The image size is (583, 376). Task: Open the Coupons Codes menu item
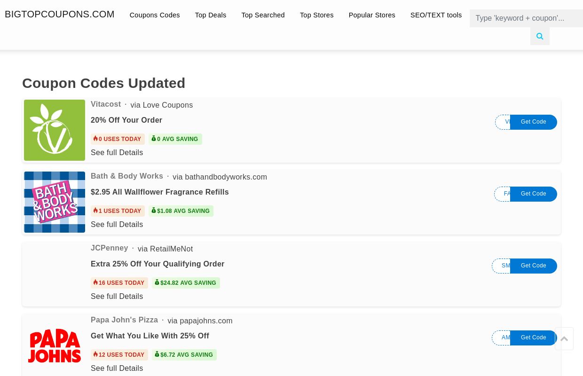click(x=155, y=15)
